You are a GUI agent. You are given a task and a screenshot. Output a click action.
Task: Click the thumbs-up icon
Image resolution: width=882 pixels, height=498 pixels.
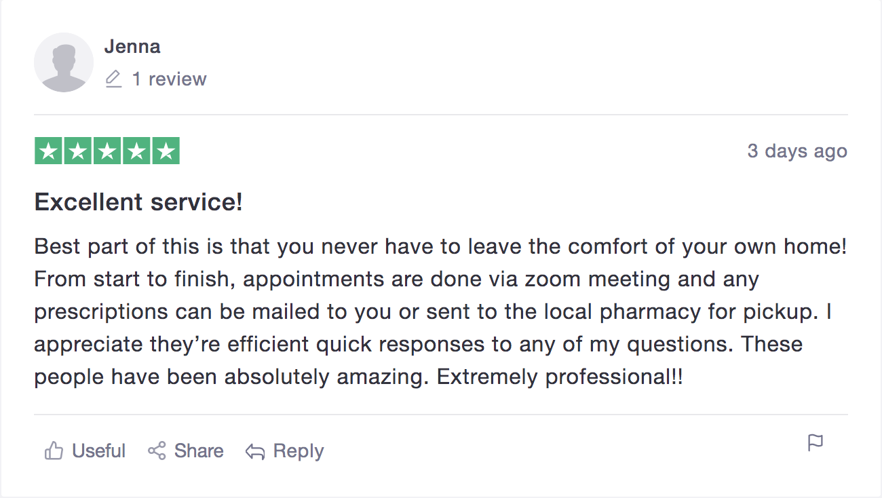click(54, 451)
